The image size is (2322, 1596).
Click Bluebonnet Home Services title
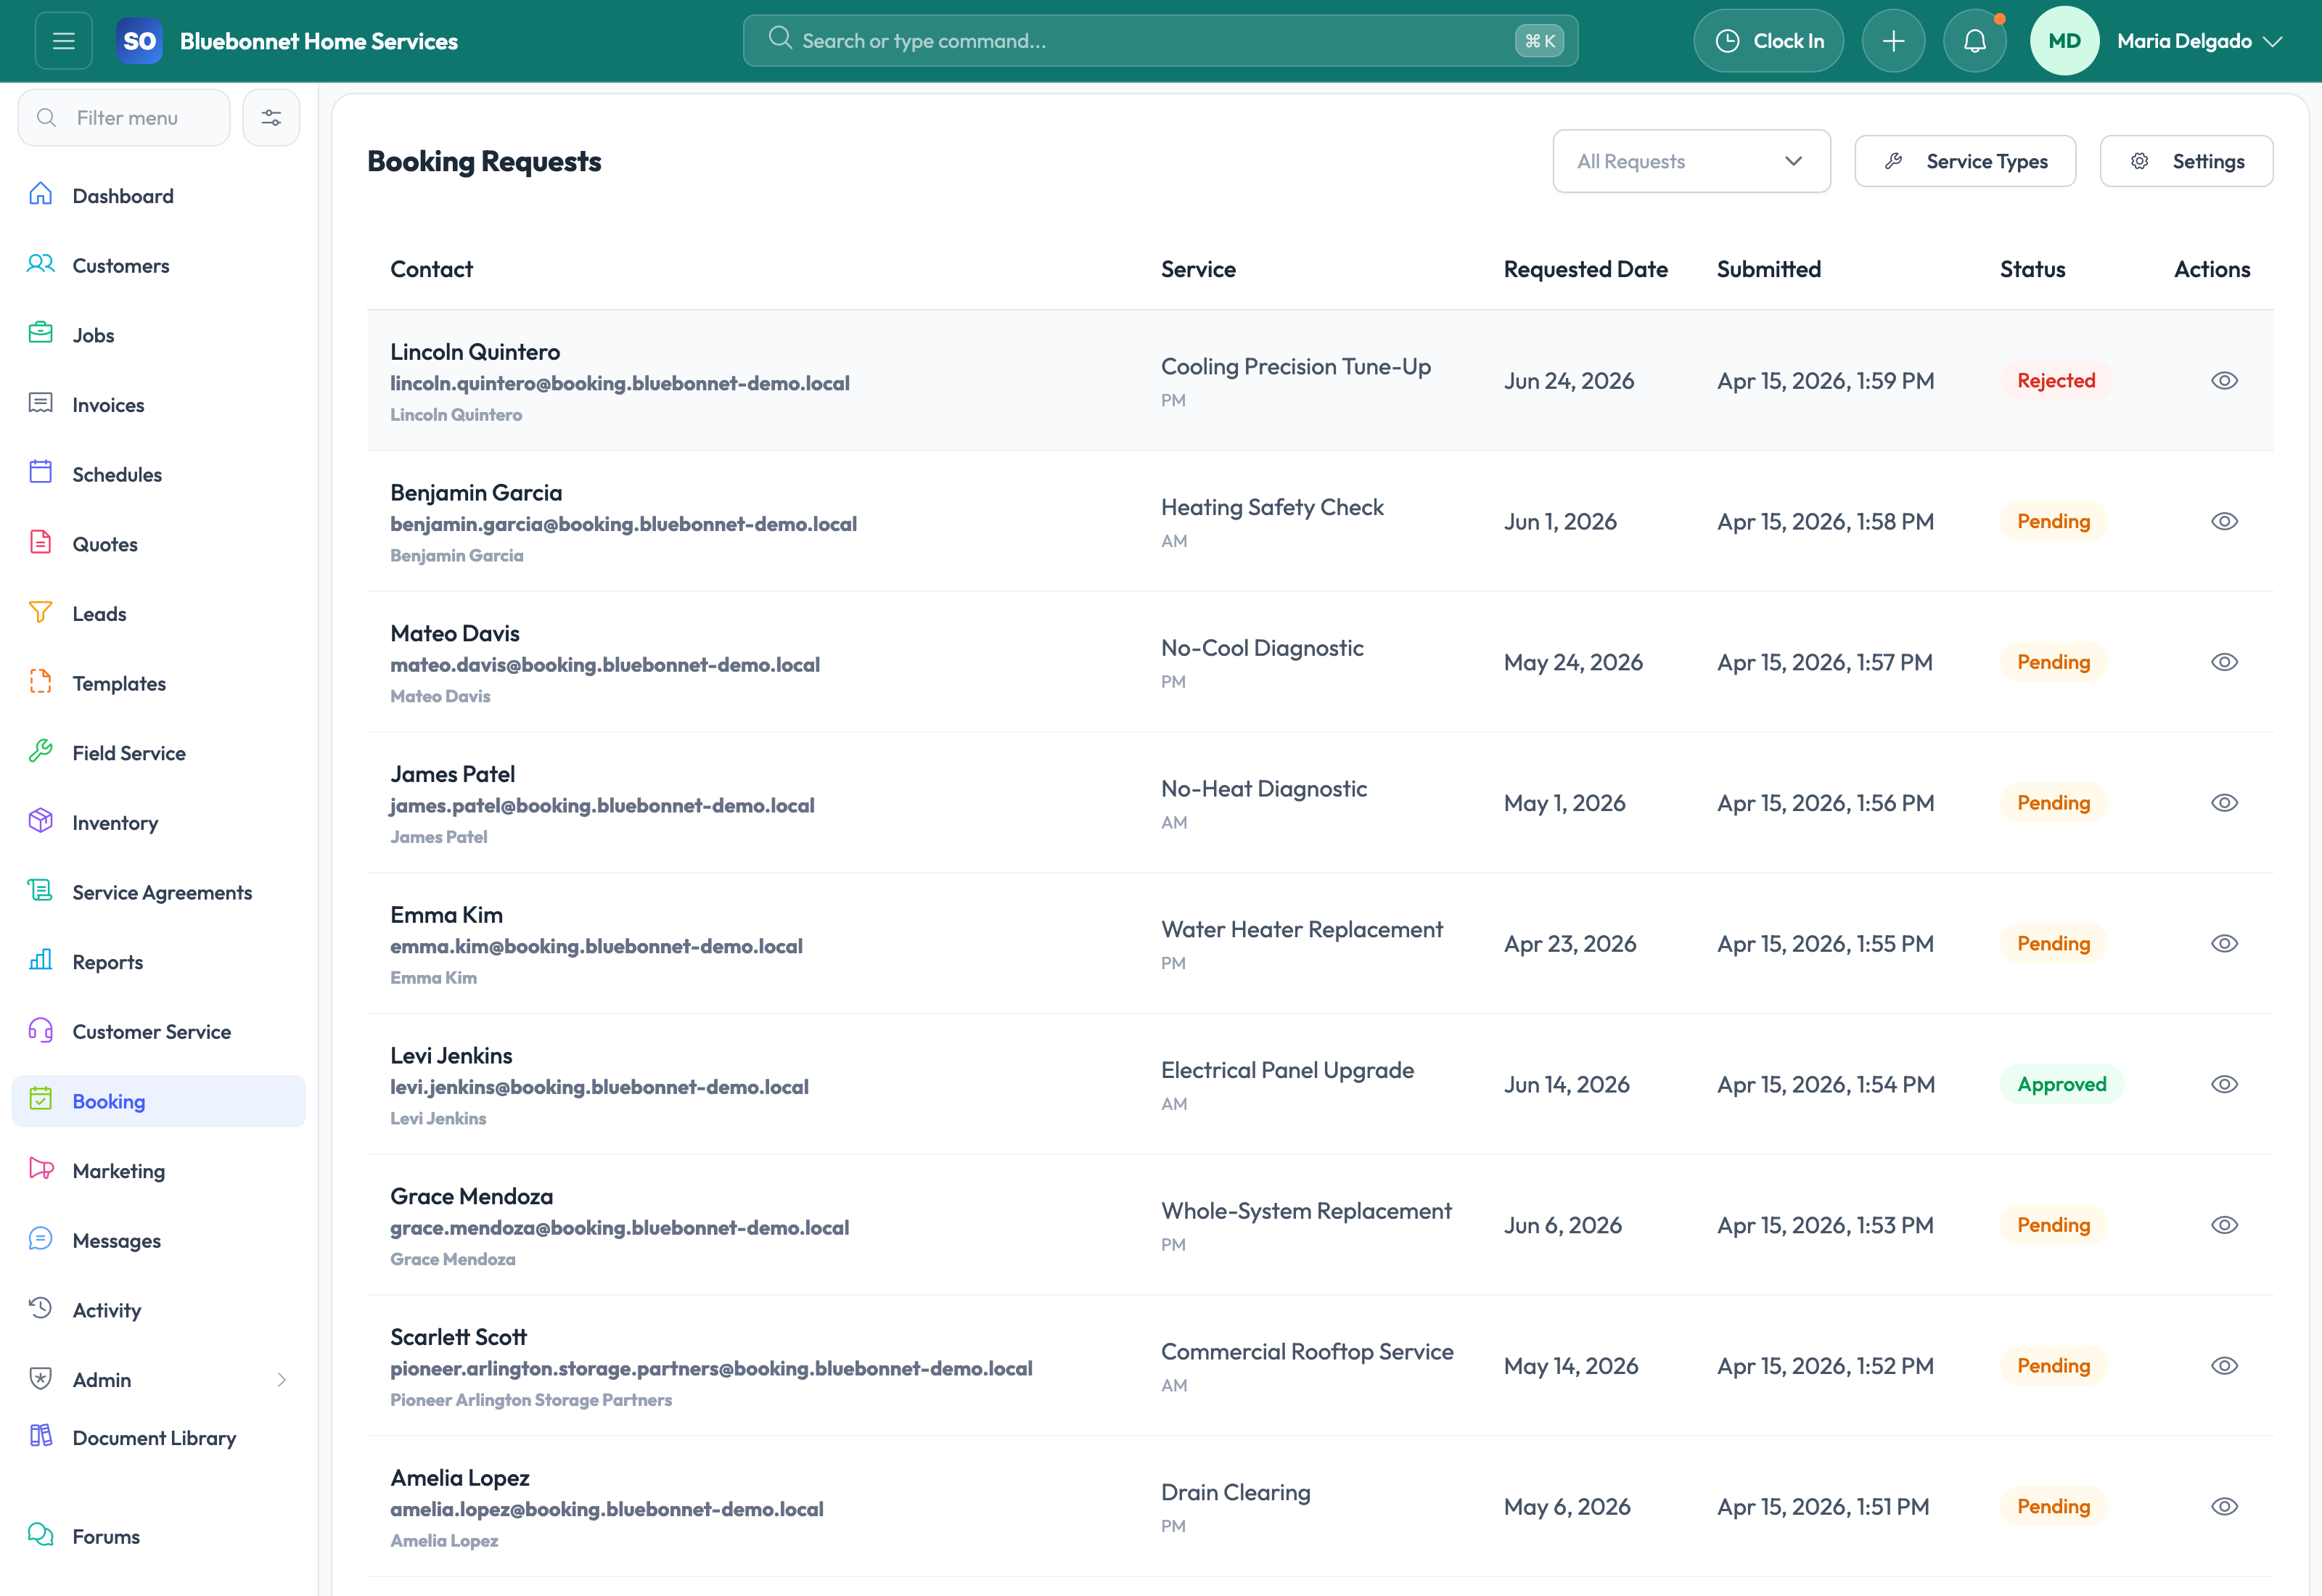319,41
